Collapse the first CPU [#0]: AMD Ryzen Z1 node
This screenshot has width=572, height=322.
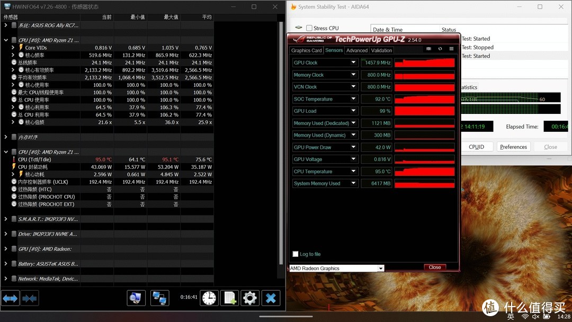(x=6, y=40)
